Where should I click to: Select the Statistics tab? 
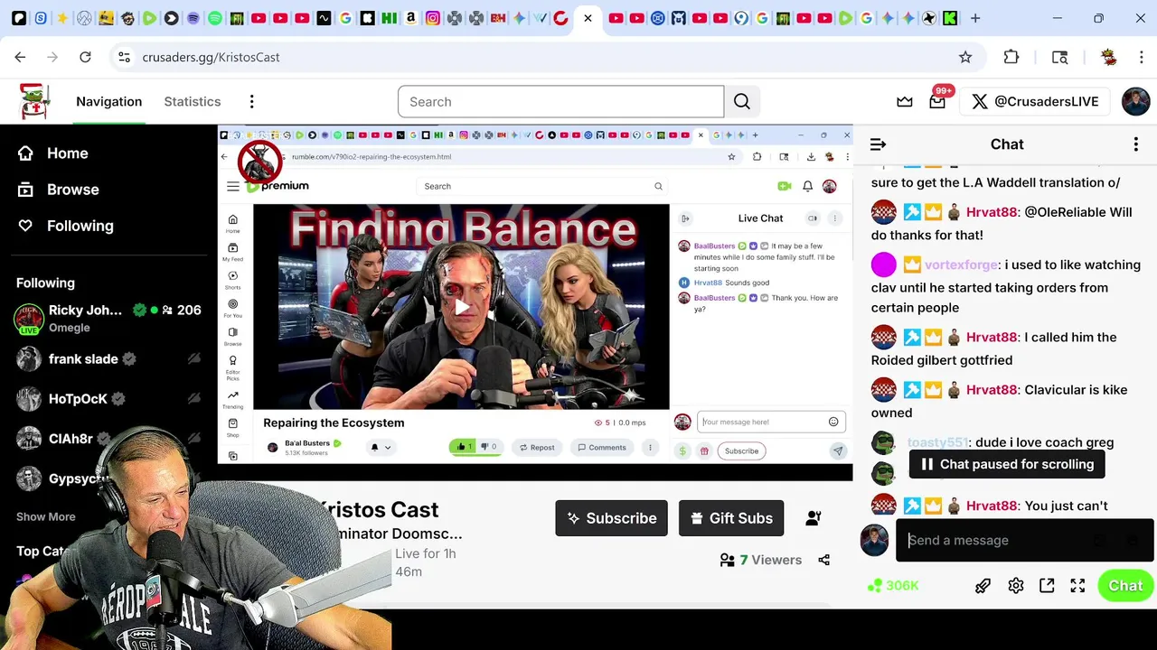pos(193,102)
